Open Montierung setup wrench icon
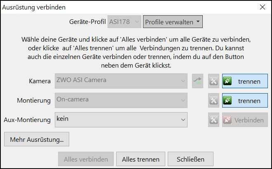The image size is (272, 169). coord(213,101)
